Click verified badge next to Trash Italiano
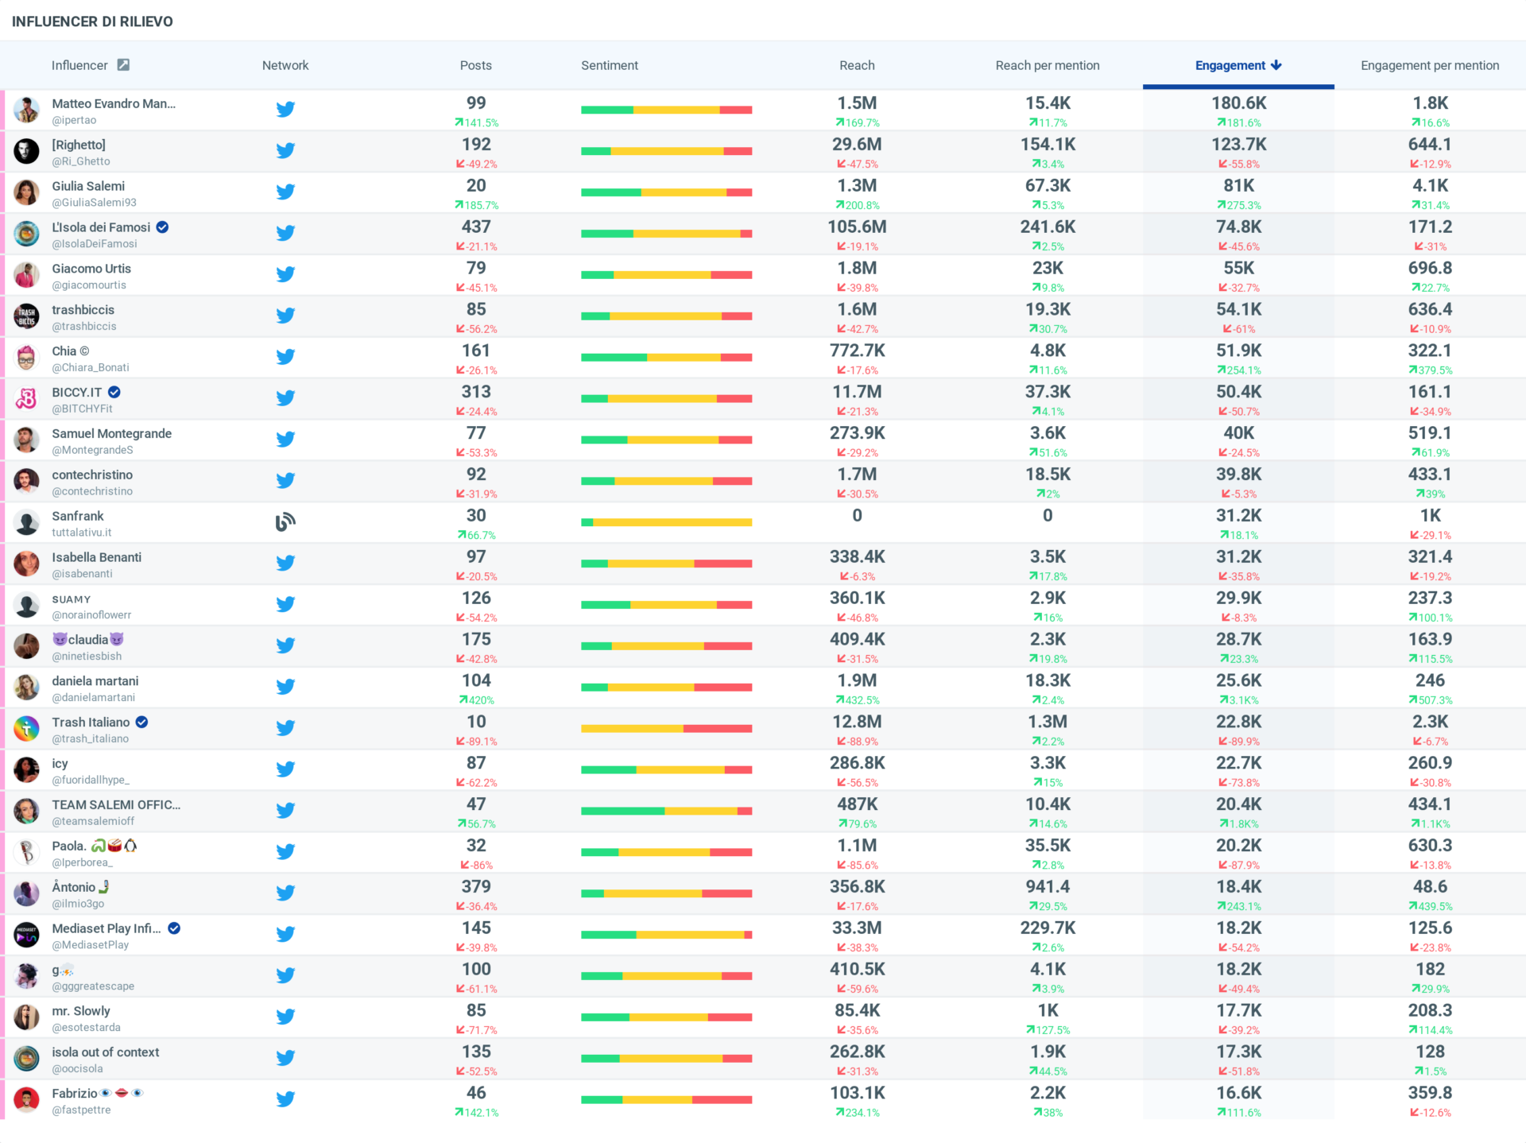The image size is (1526, 1143). tap(141, 722)
